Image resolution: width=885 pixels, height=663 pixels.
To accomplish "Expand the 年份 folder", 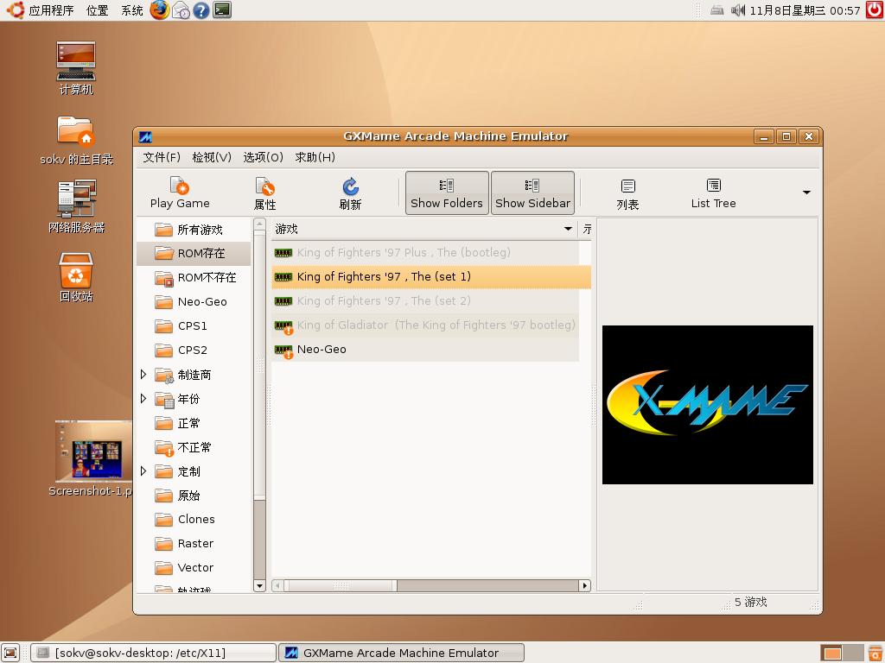I will [x=143, y=399].
